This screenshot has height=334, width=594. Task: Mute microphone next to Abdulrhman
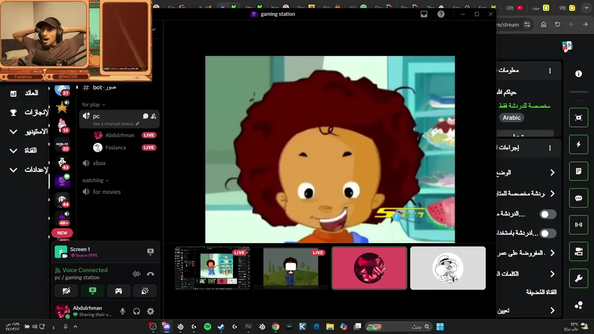click(x=123, y=311)
